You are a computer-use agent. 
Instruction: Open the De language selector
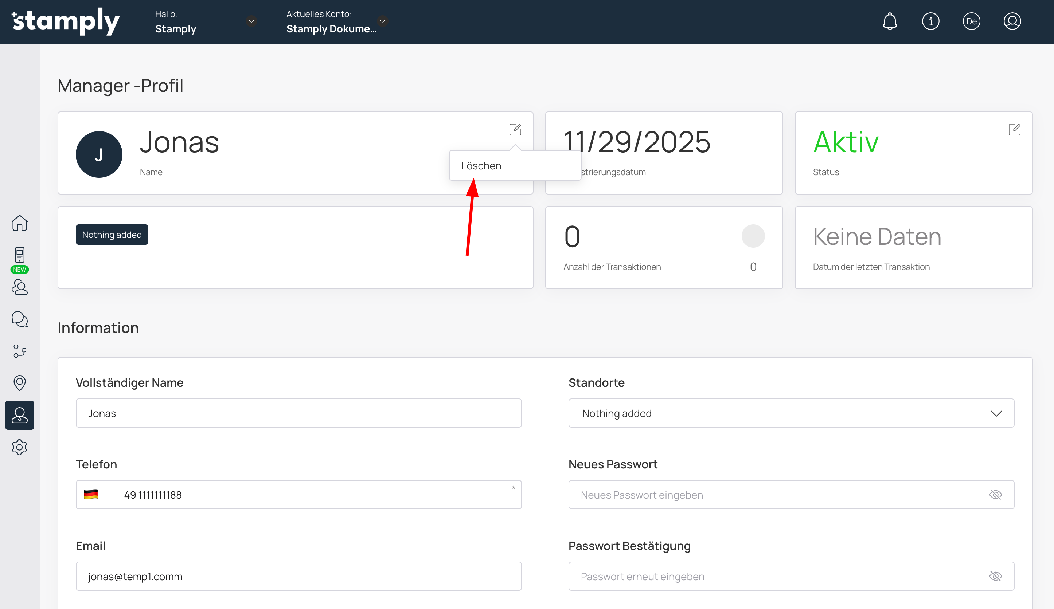coord(971,21)
